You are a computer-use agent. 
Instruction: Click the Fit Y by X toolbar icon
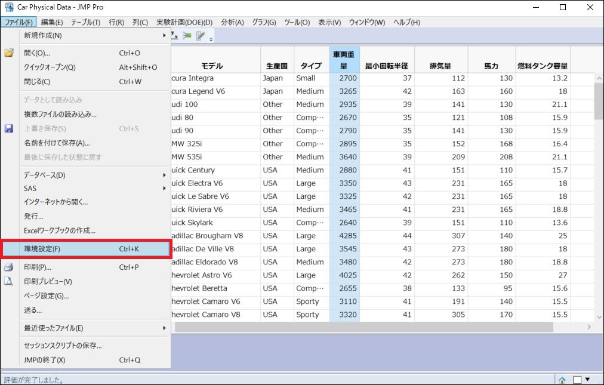click(x=174, y=35)
